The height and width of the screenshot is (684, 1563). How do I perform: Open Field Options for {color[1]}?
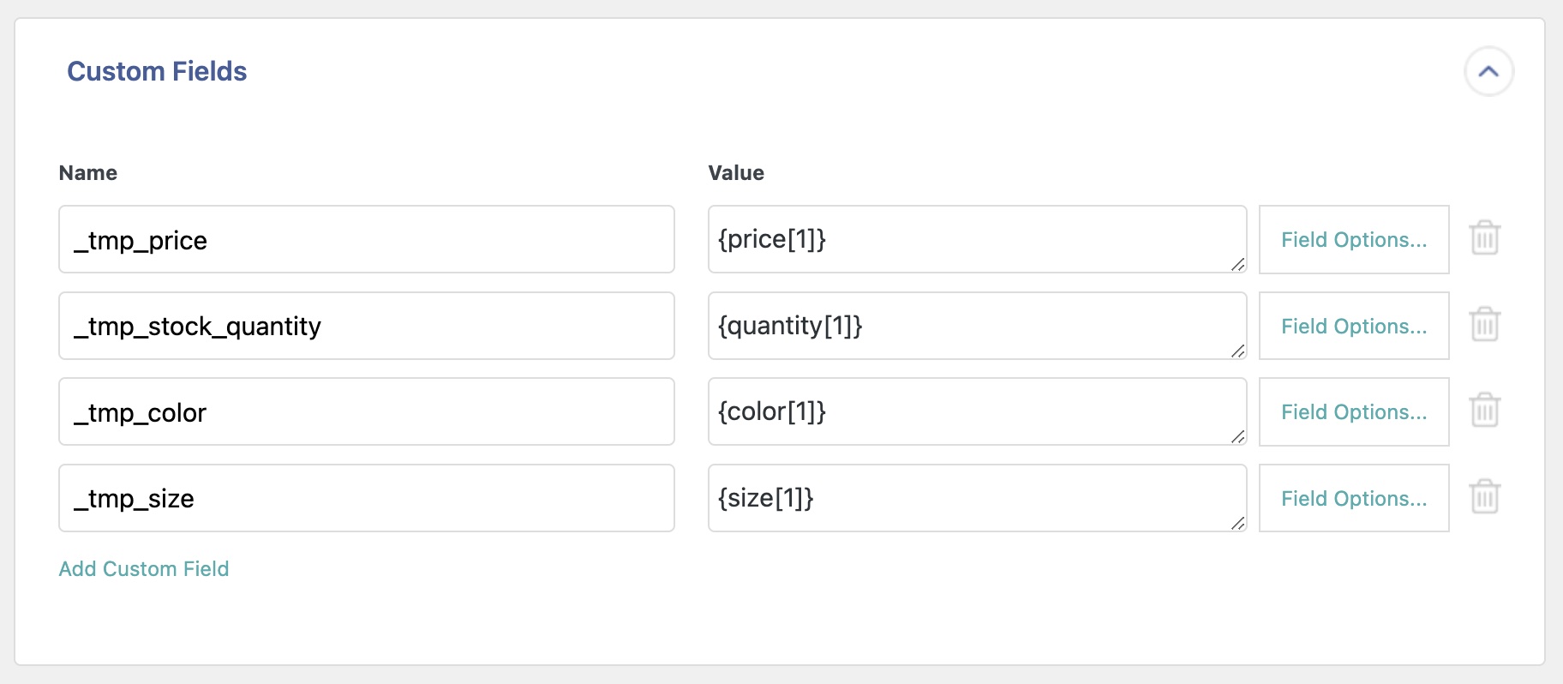coord(1353,411)
